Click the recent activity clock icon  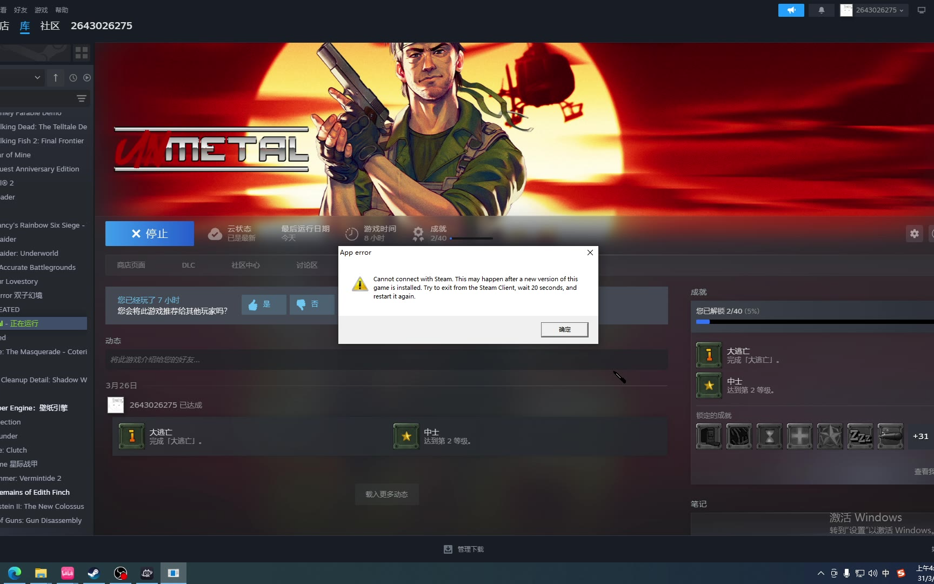tap(73, 78)
